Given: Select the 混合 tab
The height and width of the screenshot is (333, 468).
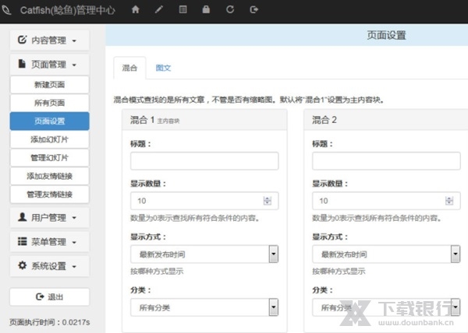Looking at the screenshot, I should [129, 68].
